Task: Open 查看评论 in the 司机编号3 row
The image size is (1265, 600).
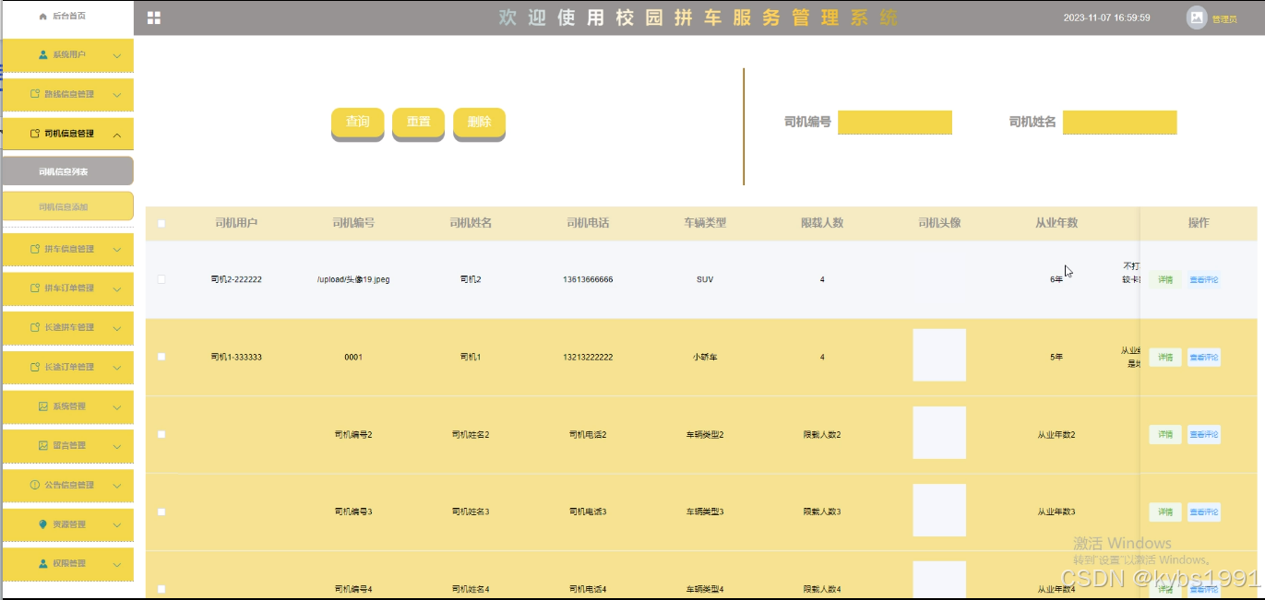Action: (1204, 512)
